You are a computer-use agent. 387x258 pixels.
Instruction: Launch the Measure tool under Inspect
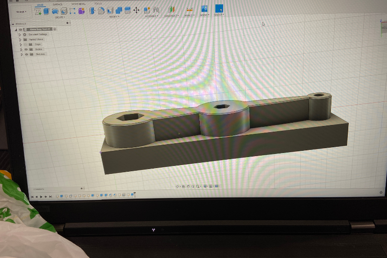189,9
